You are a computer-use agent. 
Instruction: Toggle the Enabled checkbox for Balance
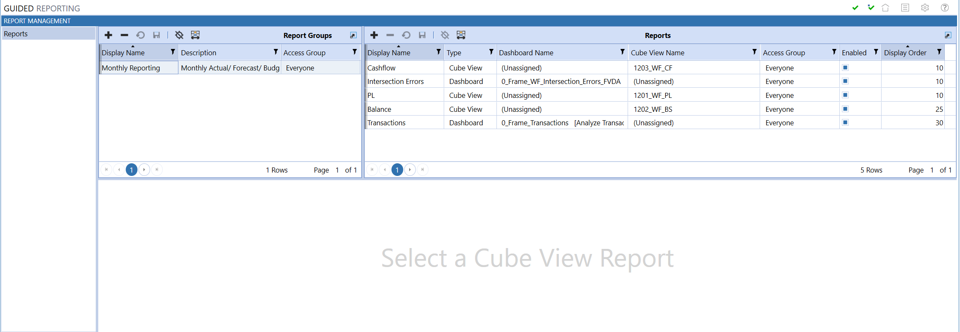pyautogui.click(x=845, y=109)
